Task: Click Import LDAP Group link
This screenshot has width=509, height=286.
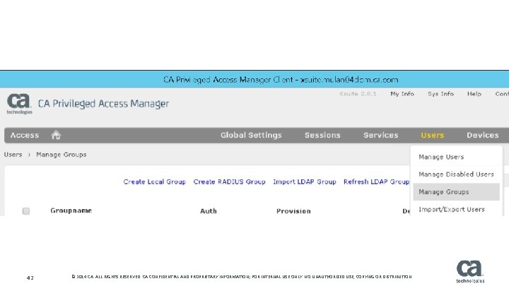Action: click(304, 182)
